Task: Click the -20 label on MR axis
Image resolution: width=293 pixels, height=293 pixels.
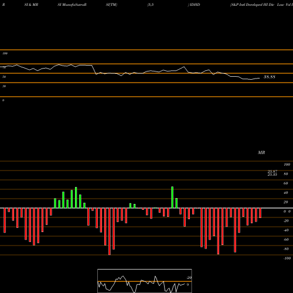Action: 286,221
